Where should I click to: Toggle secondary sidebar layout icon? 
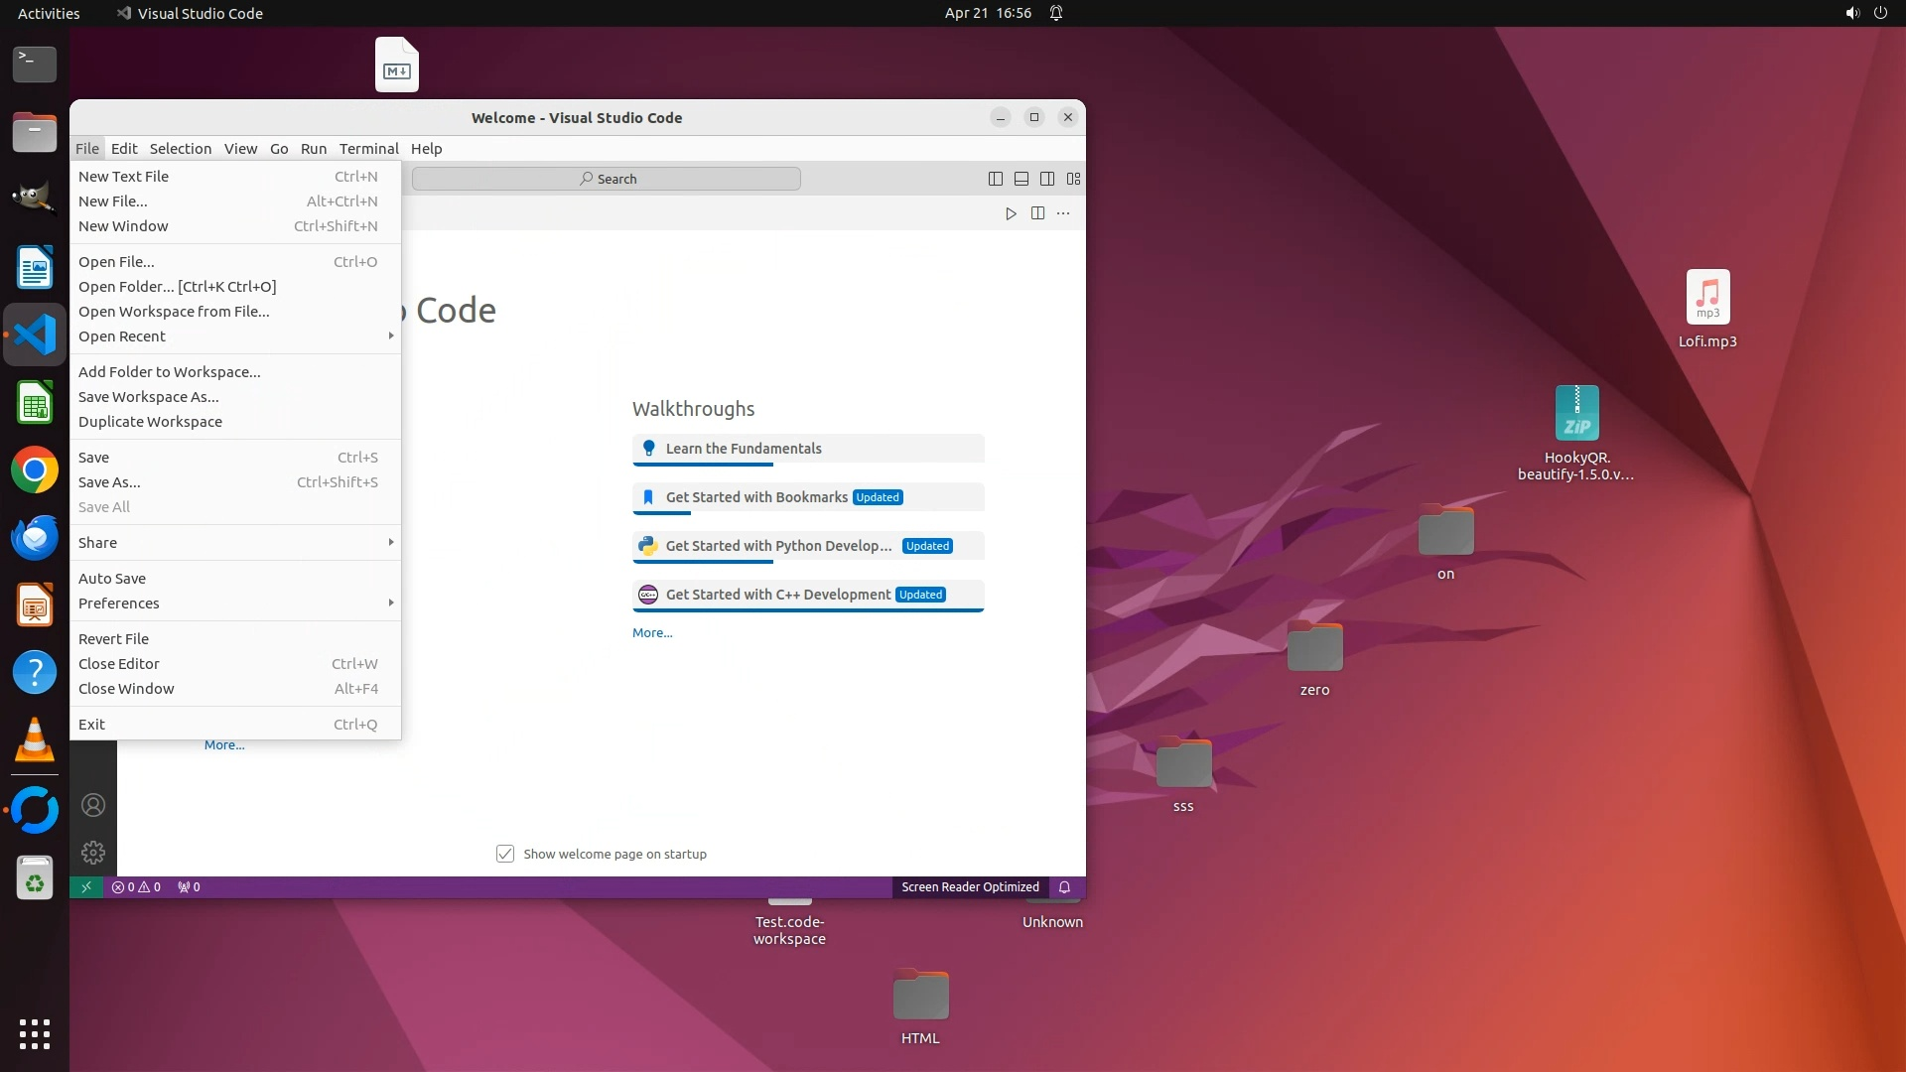pos(1046,179)
